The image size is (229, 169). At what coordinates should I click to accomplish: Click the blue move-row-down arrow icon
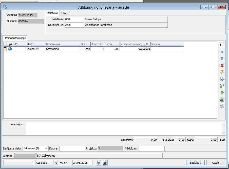[222, 59]
